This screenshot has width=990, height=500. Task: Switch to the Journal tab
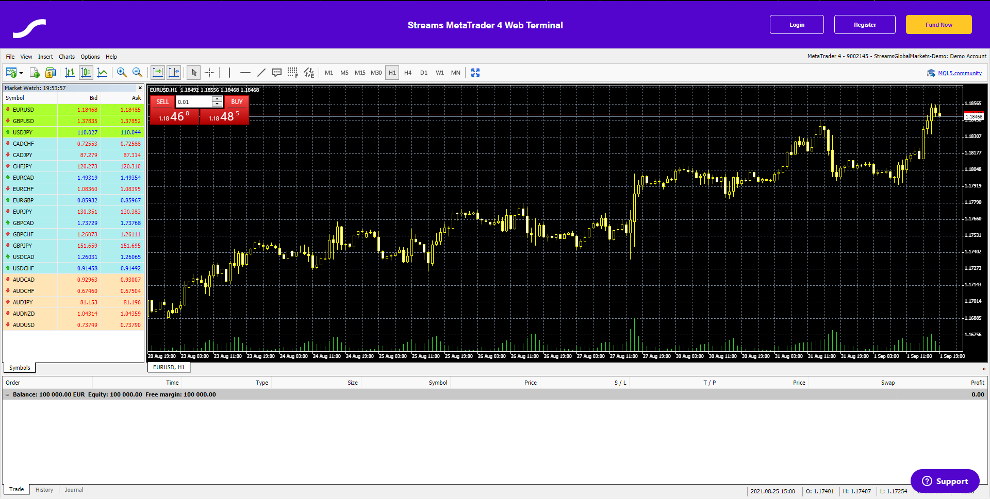pos(74,490)
